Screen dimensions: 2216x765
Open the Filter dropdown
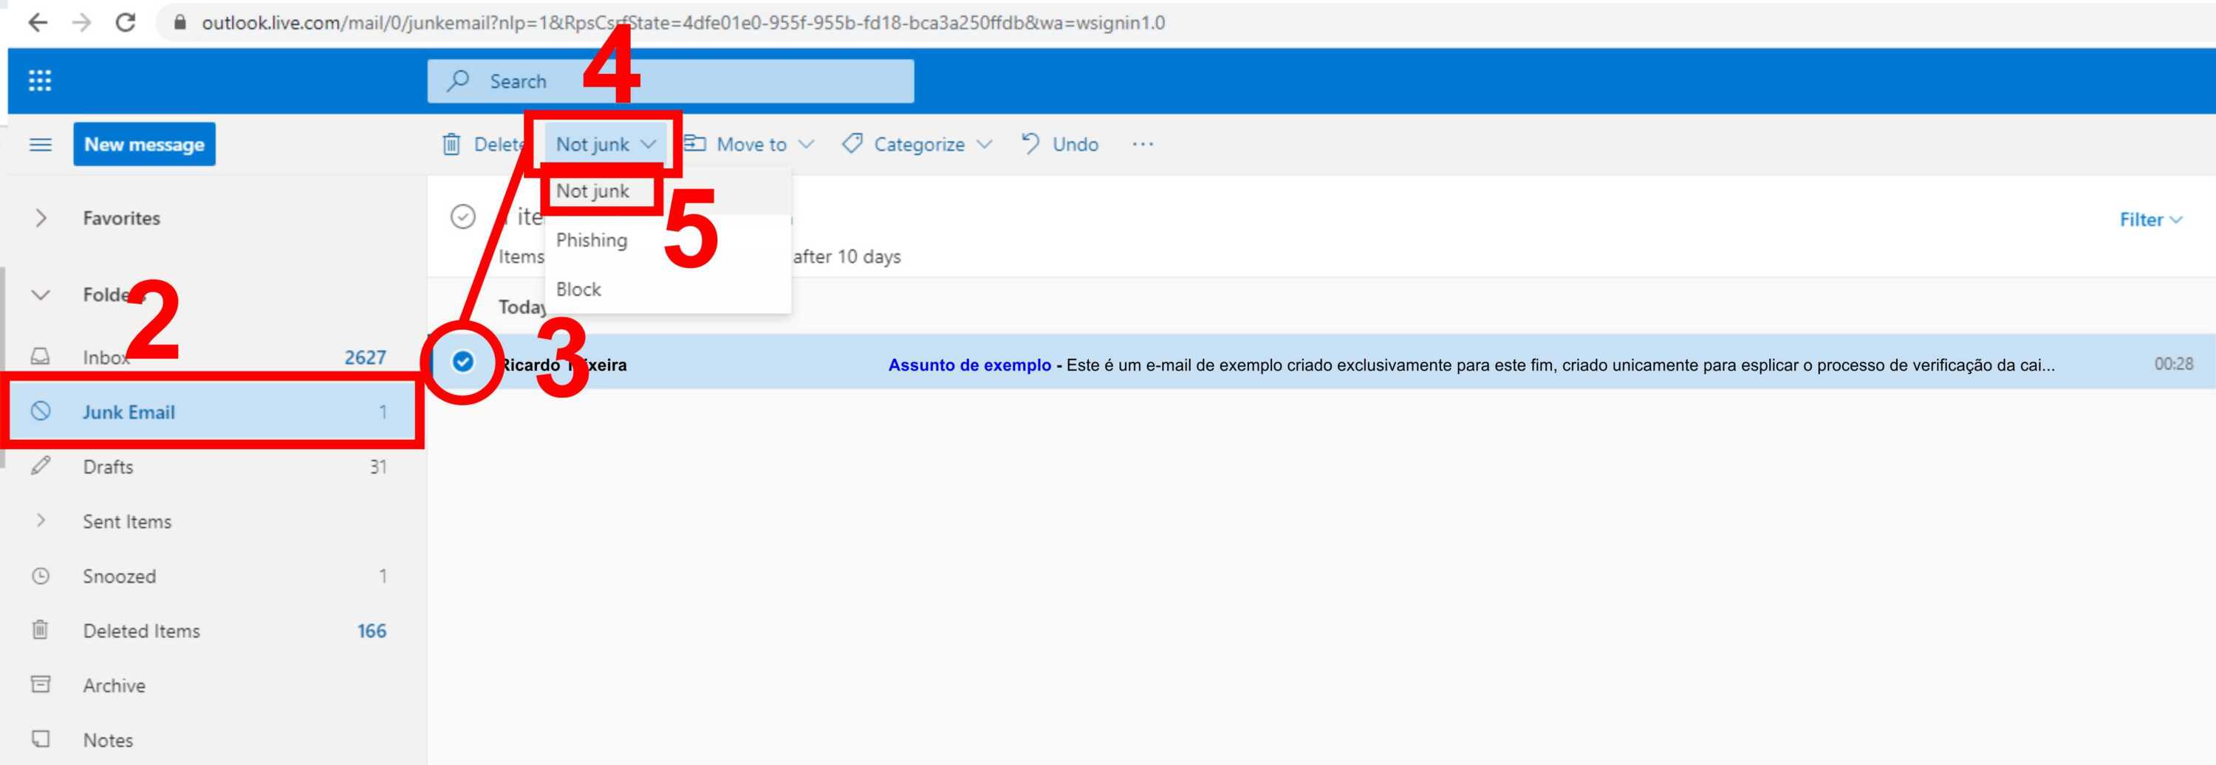[2150, 220]
